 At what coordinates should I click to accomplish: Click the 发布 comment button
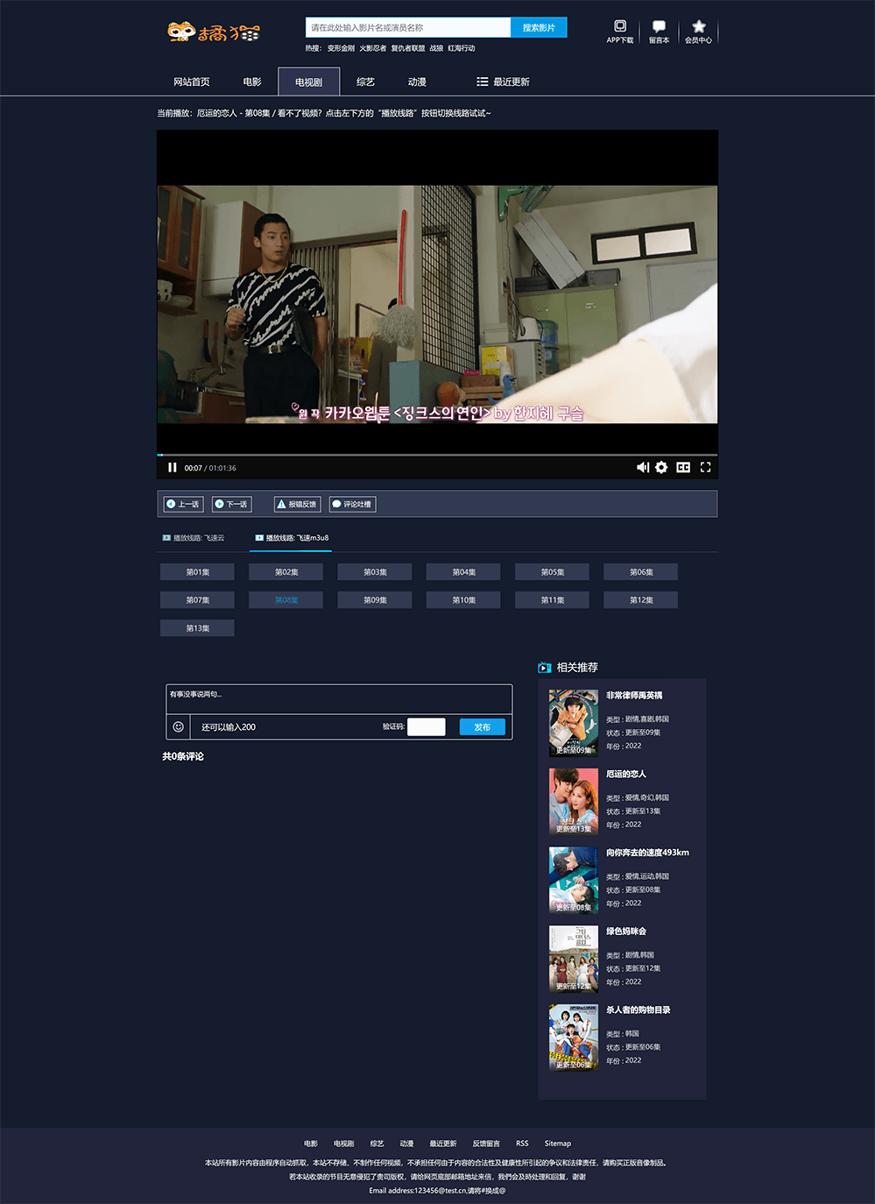tap(482, 726)
